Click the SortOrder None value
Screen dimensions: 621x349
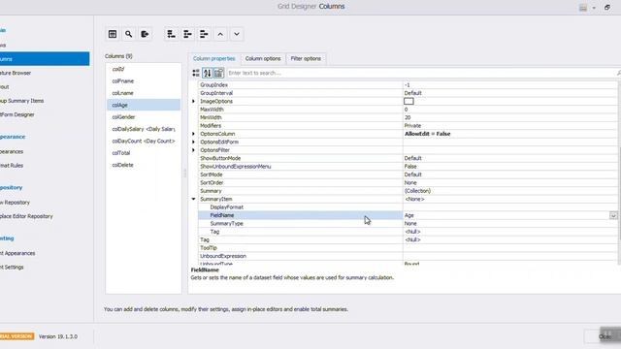click(x=410, y=183)
